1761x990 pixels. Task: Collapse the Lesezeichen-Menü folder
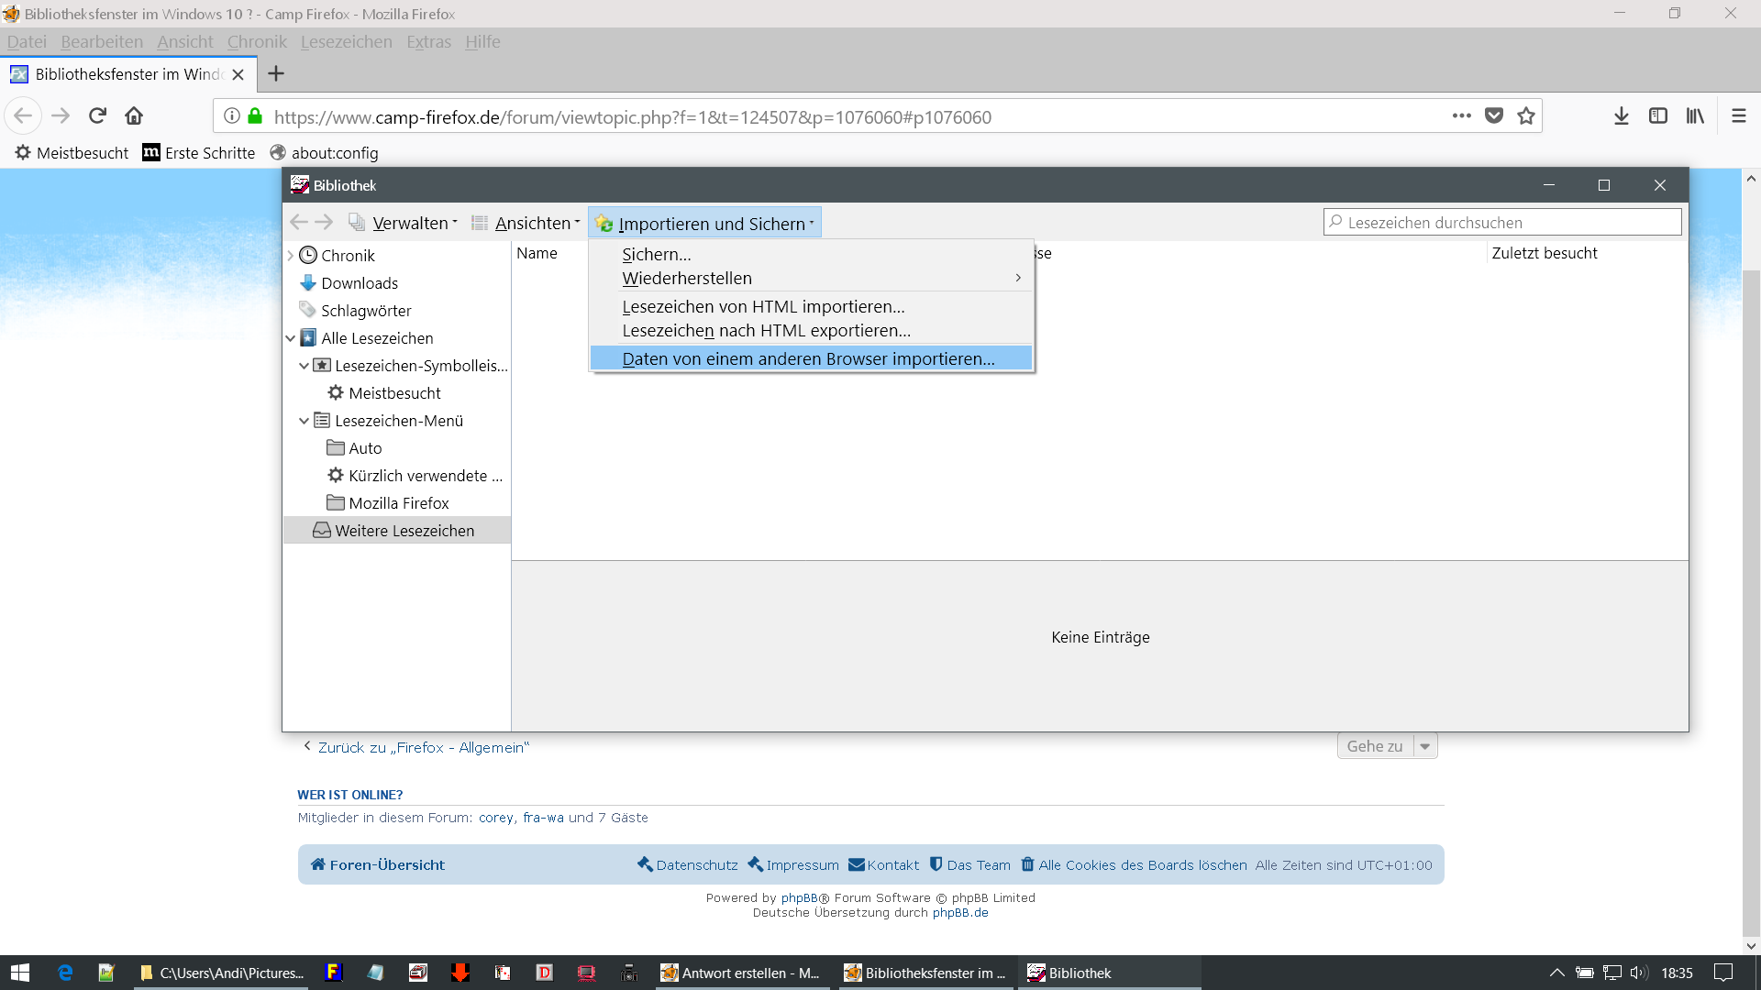click(x=305, y=421)
